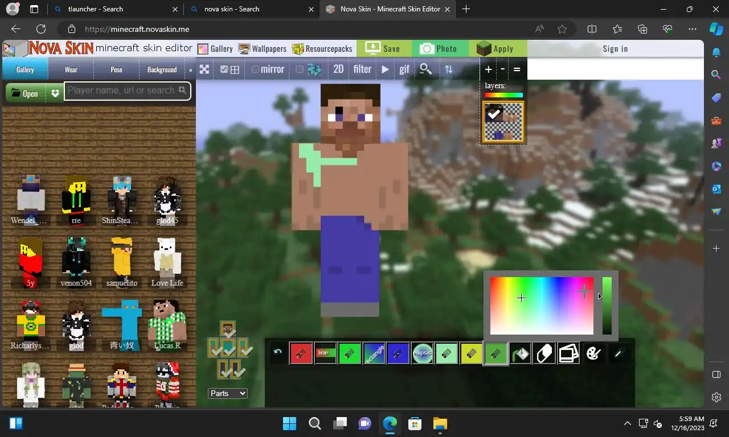Open File Explorer from taskbar
Screen dimensions: 729x437
coord(440,423)
